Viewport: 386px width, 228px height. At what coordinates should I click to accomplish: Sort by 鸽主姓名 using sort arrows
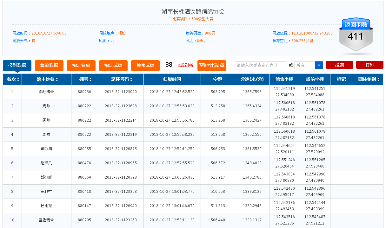click(x=57, y=79)
